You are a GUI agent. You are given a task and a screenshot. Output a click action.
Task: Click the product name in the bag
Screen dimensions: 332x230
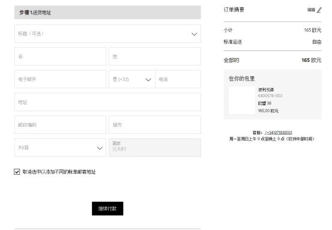[x=266, y=89]
